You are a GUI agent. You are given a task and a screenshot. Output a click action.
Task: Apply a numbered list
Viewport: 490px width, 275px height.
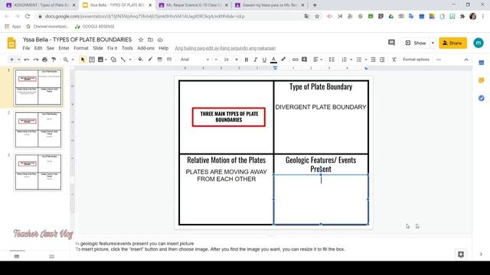[344, 60]
